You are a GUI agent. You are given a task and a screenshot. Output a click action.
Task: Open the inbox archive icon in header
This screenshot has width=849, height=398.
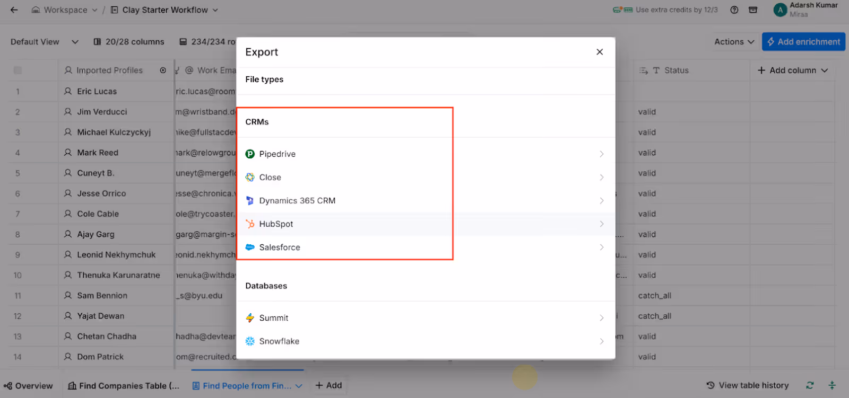(x=753, y=10)
